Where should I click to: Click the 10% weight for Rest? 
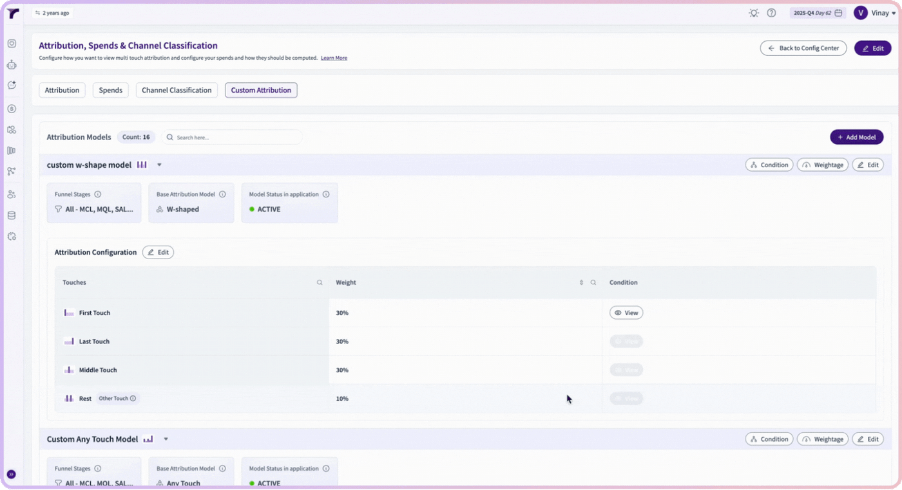[342, 399]
